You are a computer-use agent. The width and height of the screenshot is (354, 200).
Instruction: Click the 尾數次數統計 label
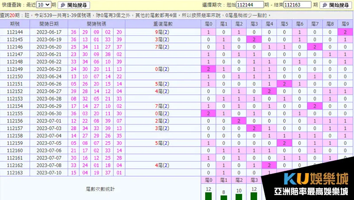click(100, 189)
